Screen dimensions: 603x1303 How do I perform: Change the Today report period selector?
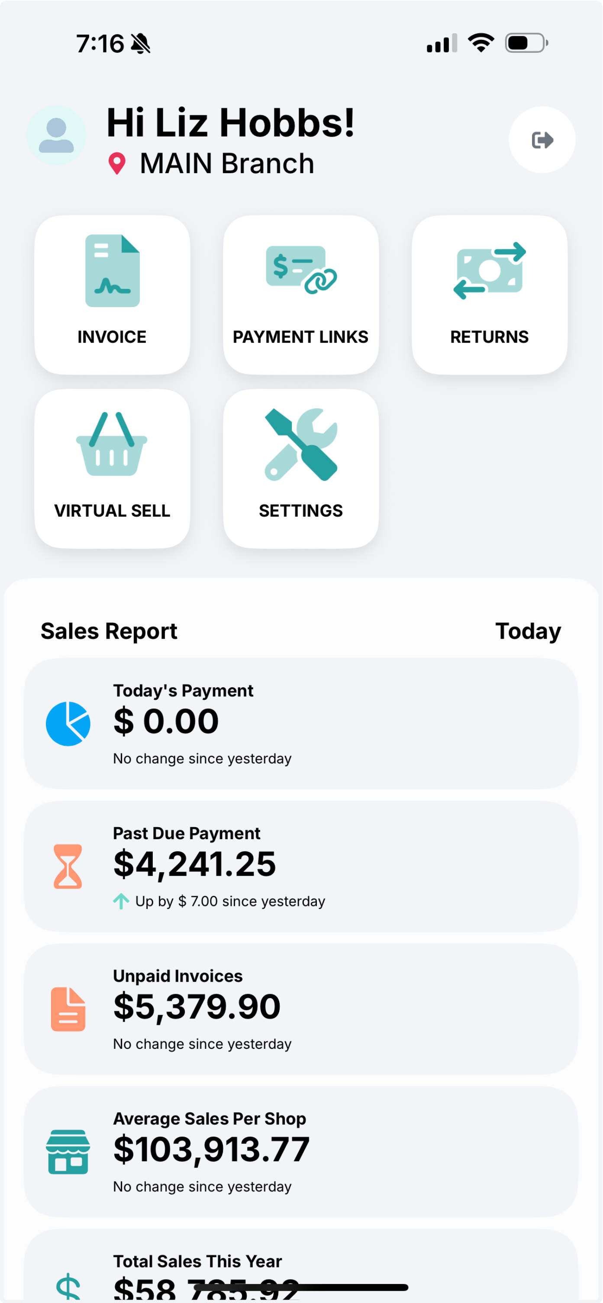pos(528,631)
